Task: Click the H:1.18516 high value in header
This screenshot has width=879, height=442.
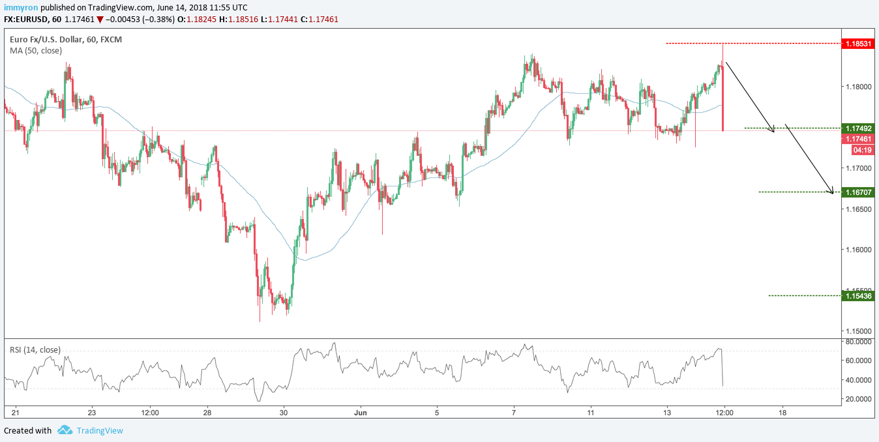Action: pos(239,20)
